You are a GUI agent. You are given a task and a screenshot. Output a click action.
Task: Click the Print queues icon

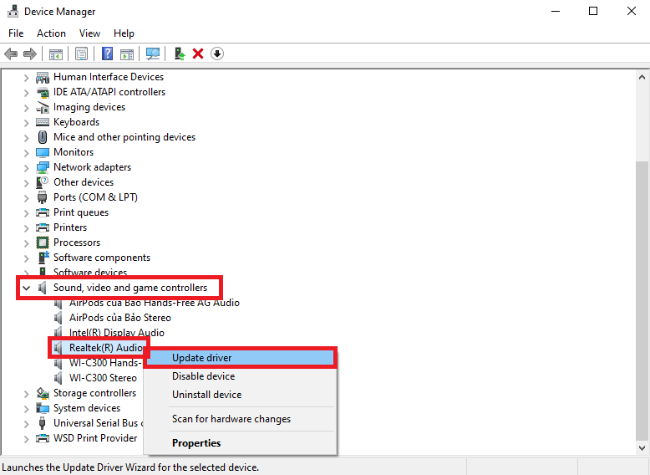[x=43, y=212]
